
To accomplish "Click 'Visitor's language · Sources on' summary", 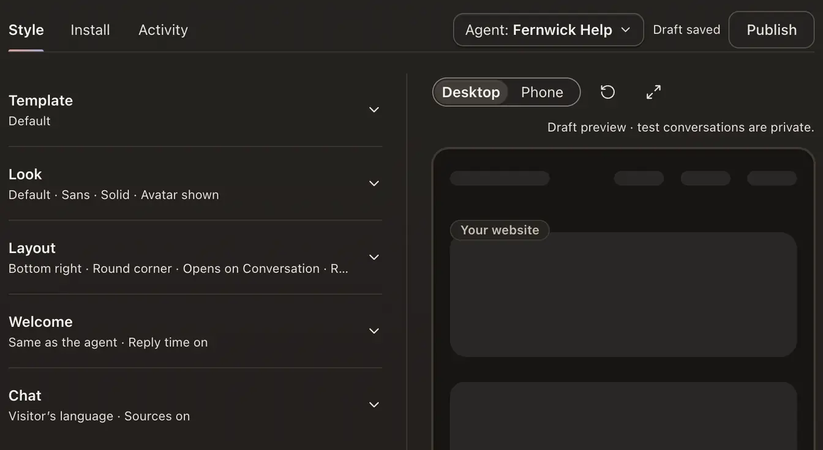I will pyautogui.click(x=99, y=416).
